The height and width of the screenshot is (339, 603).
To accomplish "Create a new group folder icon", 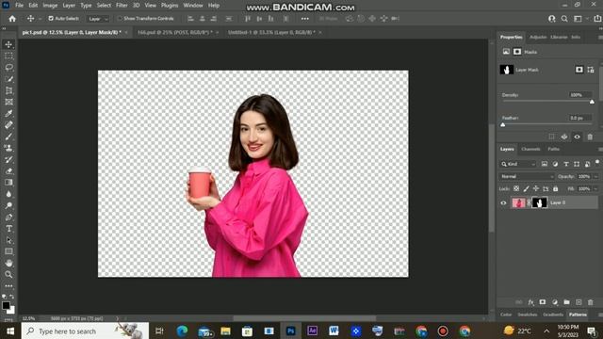I will (x=566, y=302).
